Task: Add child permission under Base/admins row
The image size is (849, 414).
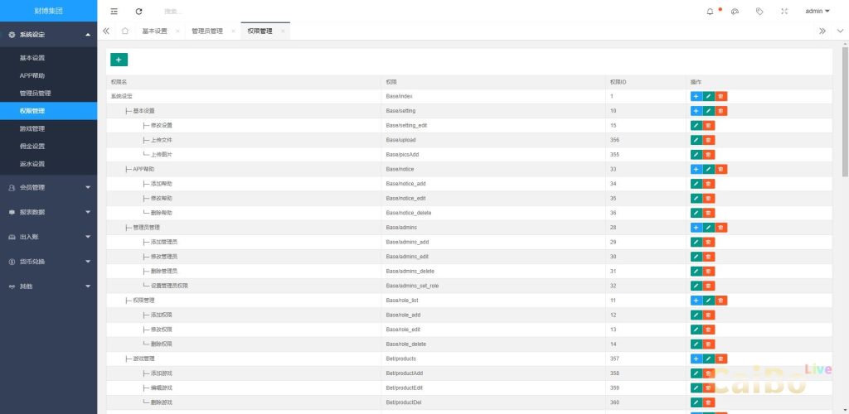Action: tap(696, 227)
